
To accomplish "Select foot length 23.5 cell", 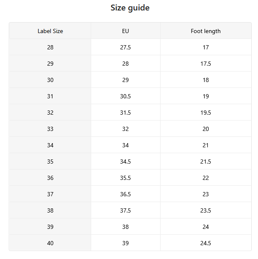I will tap(206, 210).
